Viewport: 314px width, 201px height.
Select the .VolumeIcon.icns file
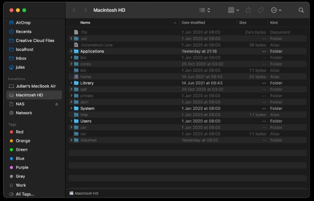[x=188, y=45]
